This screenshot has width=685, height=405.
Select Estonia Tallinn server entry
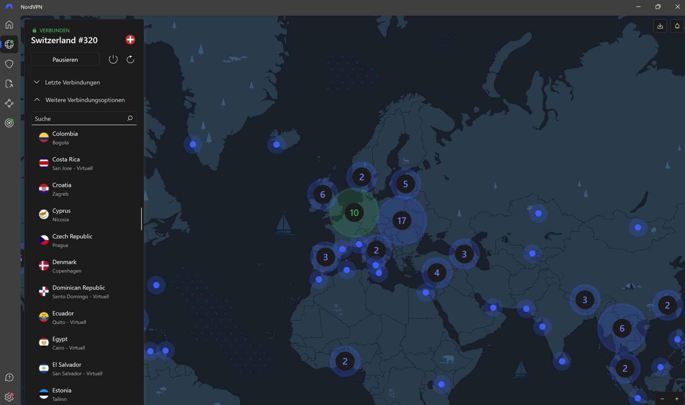pos(84,395)
